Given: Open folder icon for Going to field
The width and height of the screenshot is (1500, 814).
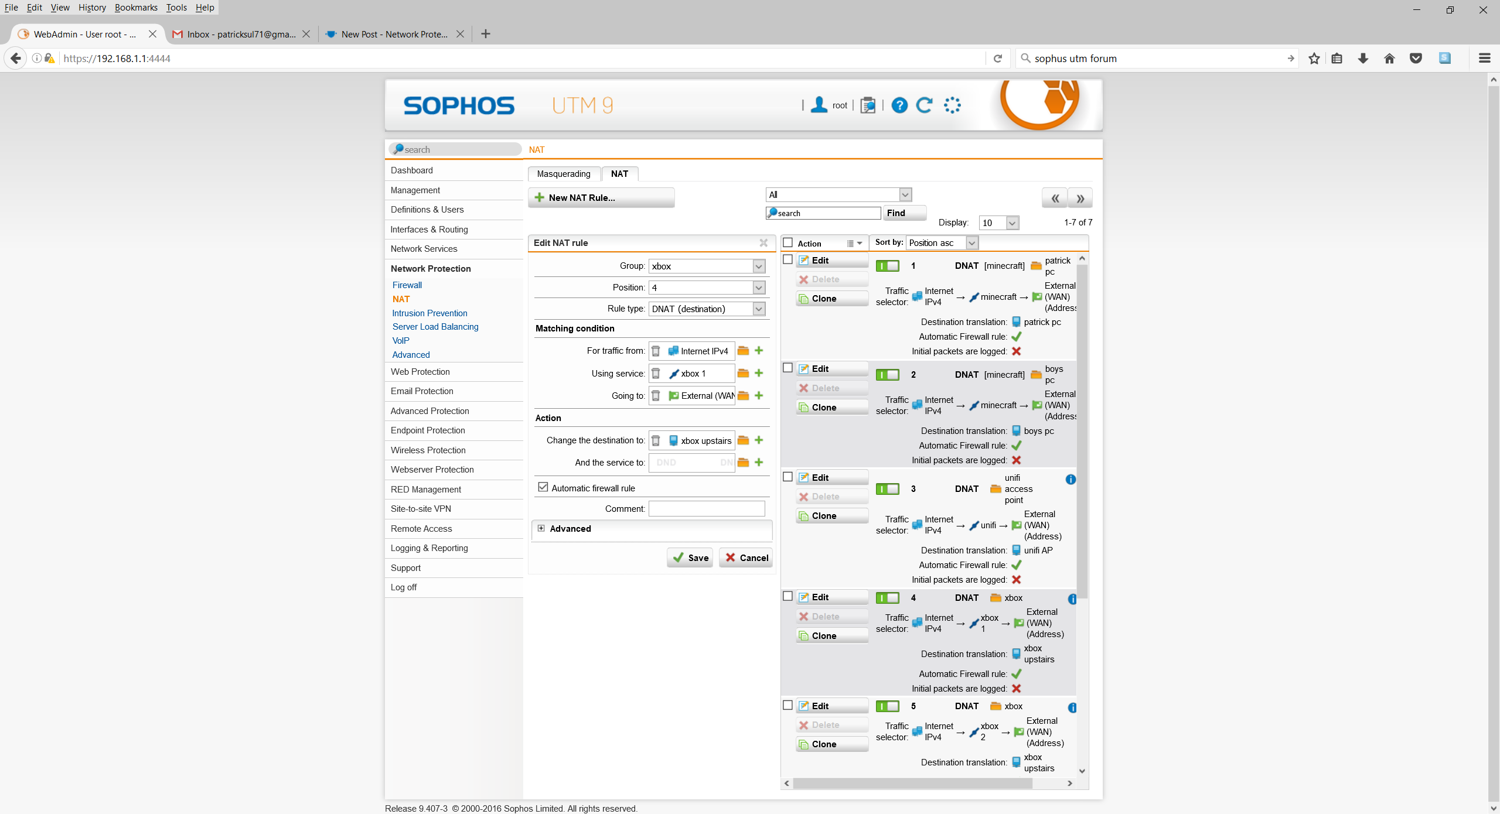Looking at the screenshot, I should pos(743,396).
